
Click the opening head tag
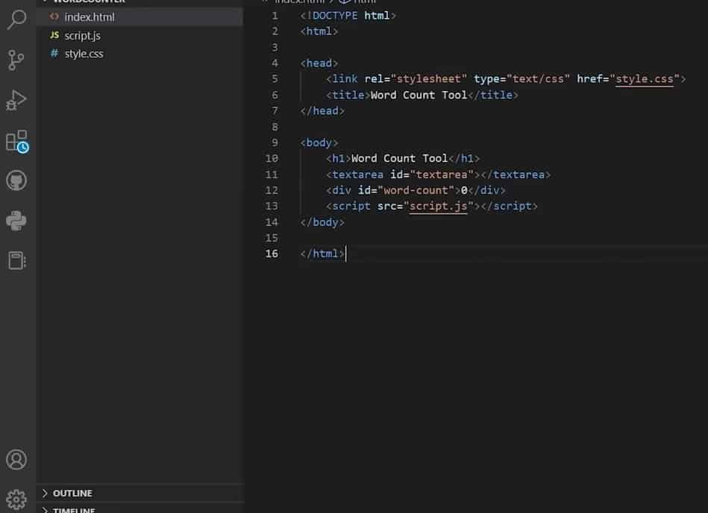(319, 63)
